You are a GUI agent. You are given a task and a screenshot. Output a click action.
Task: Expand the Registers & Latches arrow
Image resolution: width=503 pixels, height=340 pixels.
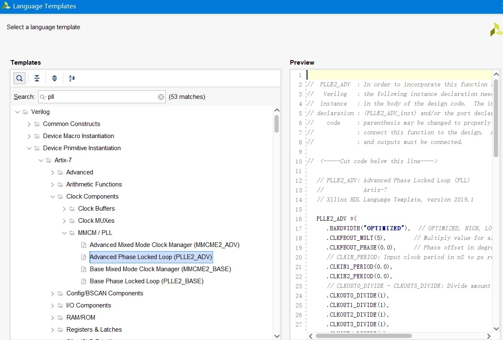(53, 330)
